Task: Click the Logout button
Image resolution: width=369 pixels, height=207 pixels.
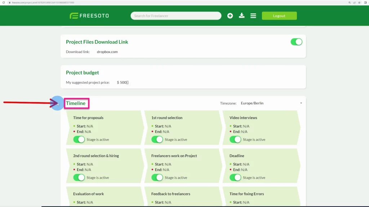Action: click(x=279, y=16)
